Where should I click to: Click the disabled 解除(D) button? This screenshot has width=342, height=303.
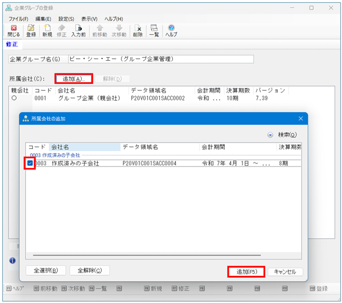click(112, 79)
